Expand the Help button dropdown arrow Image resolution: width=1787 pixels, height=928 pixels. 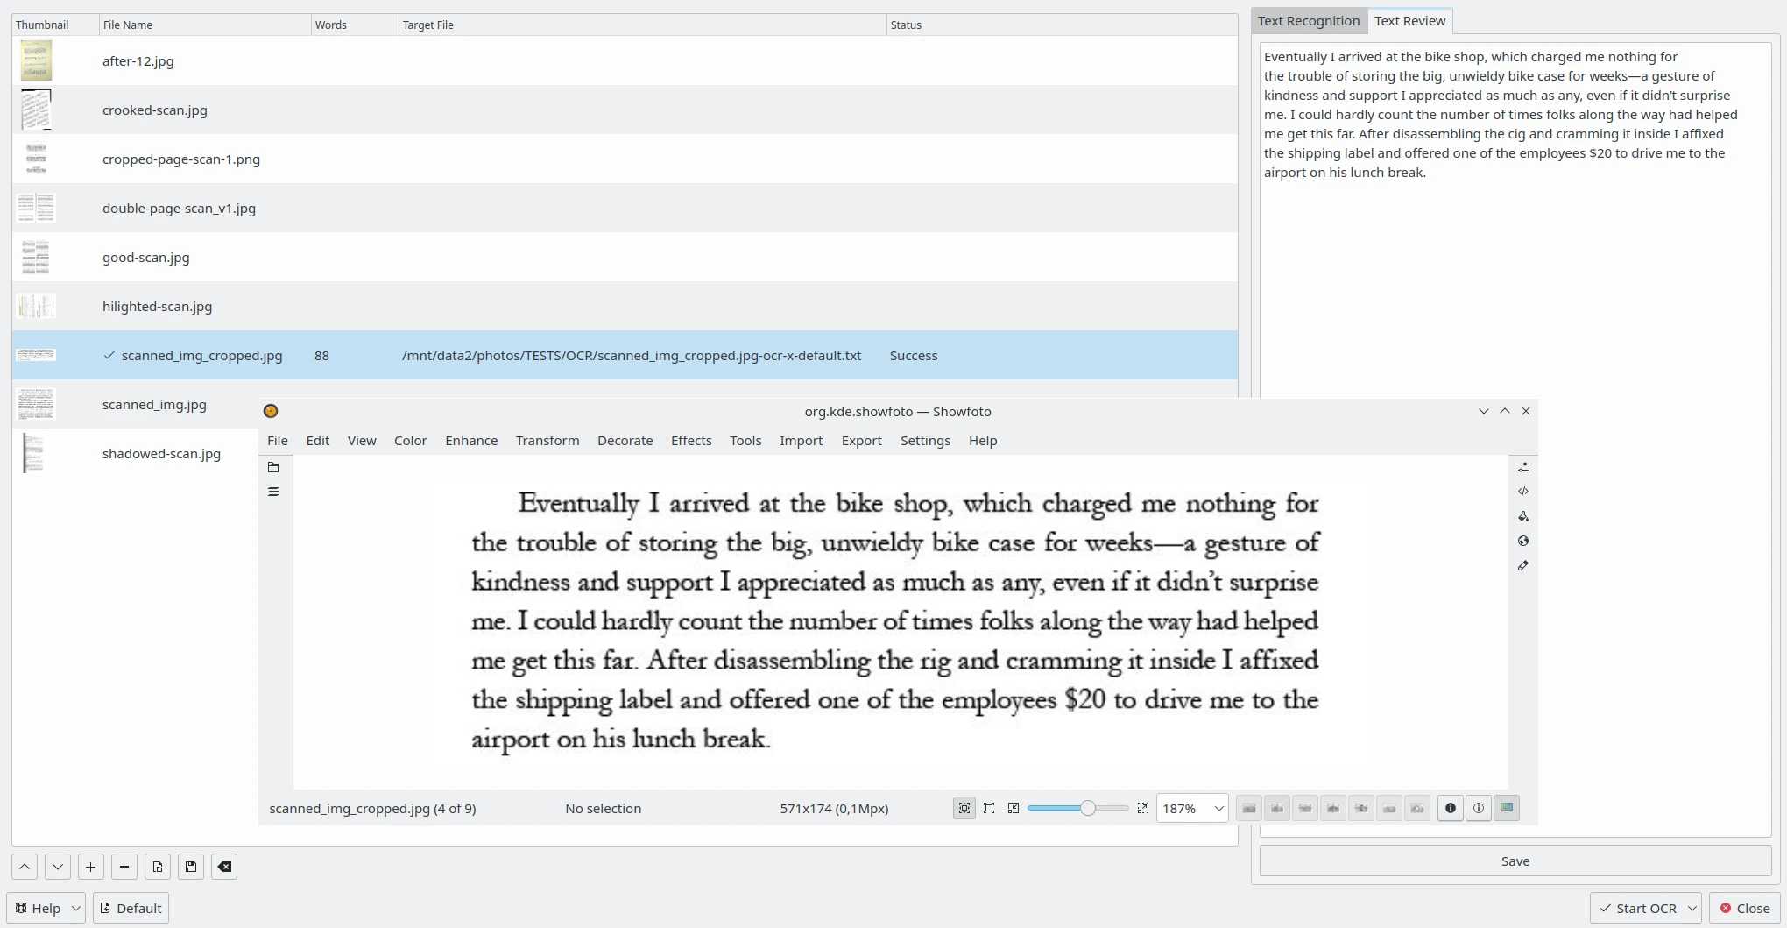[76, 908]
